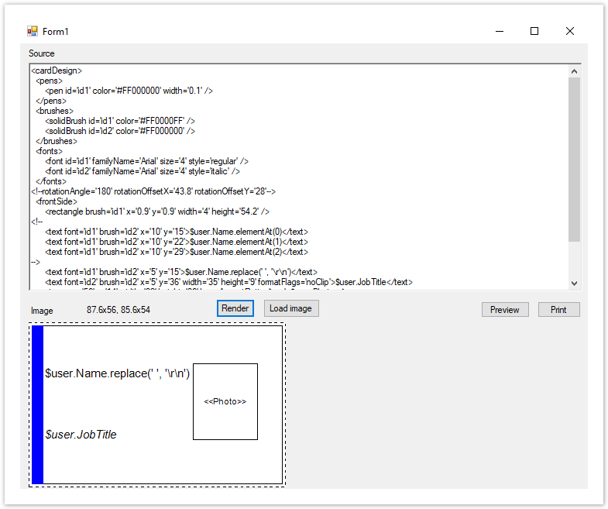Close the Form1 window
The image size is (608, 509).
pos(570,32)
